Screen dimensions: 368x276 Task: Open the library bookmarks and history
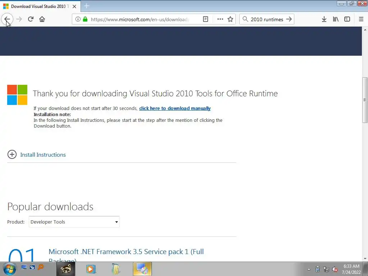click(x=336, y=19)
